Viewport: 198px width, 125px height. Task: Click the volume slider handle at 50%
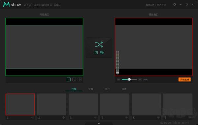(x=129, y=79)
